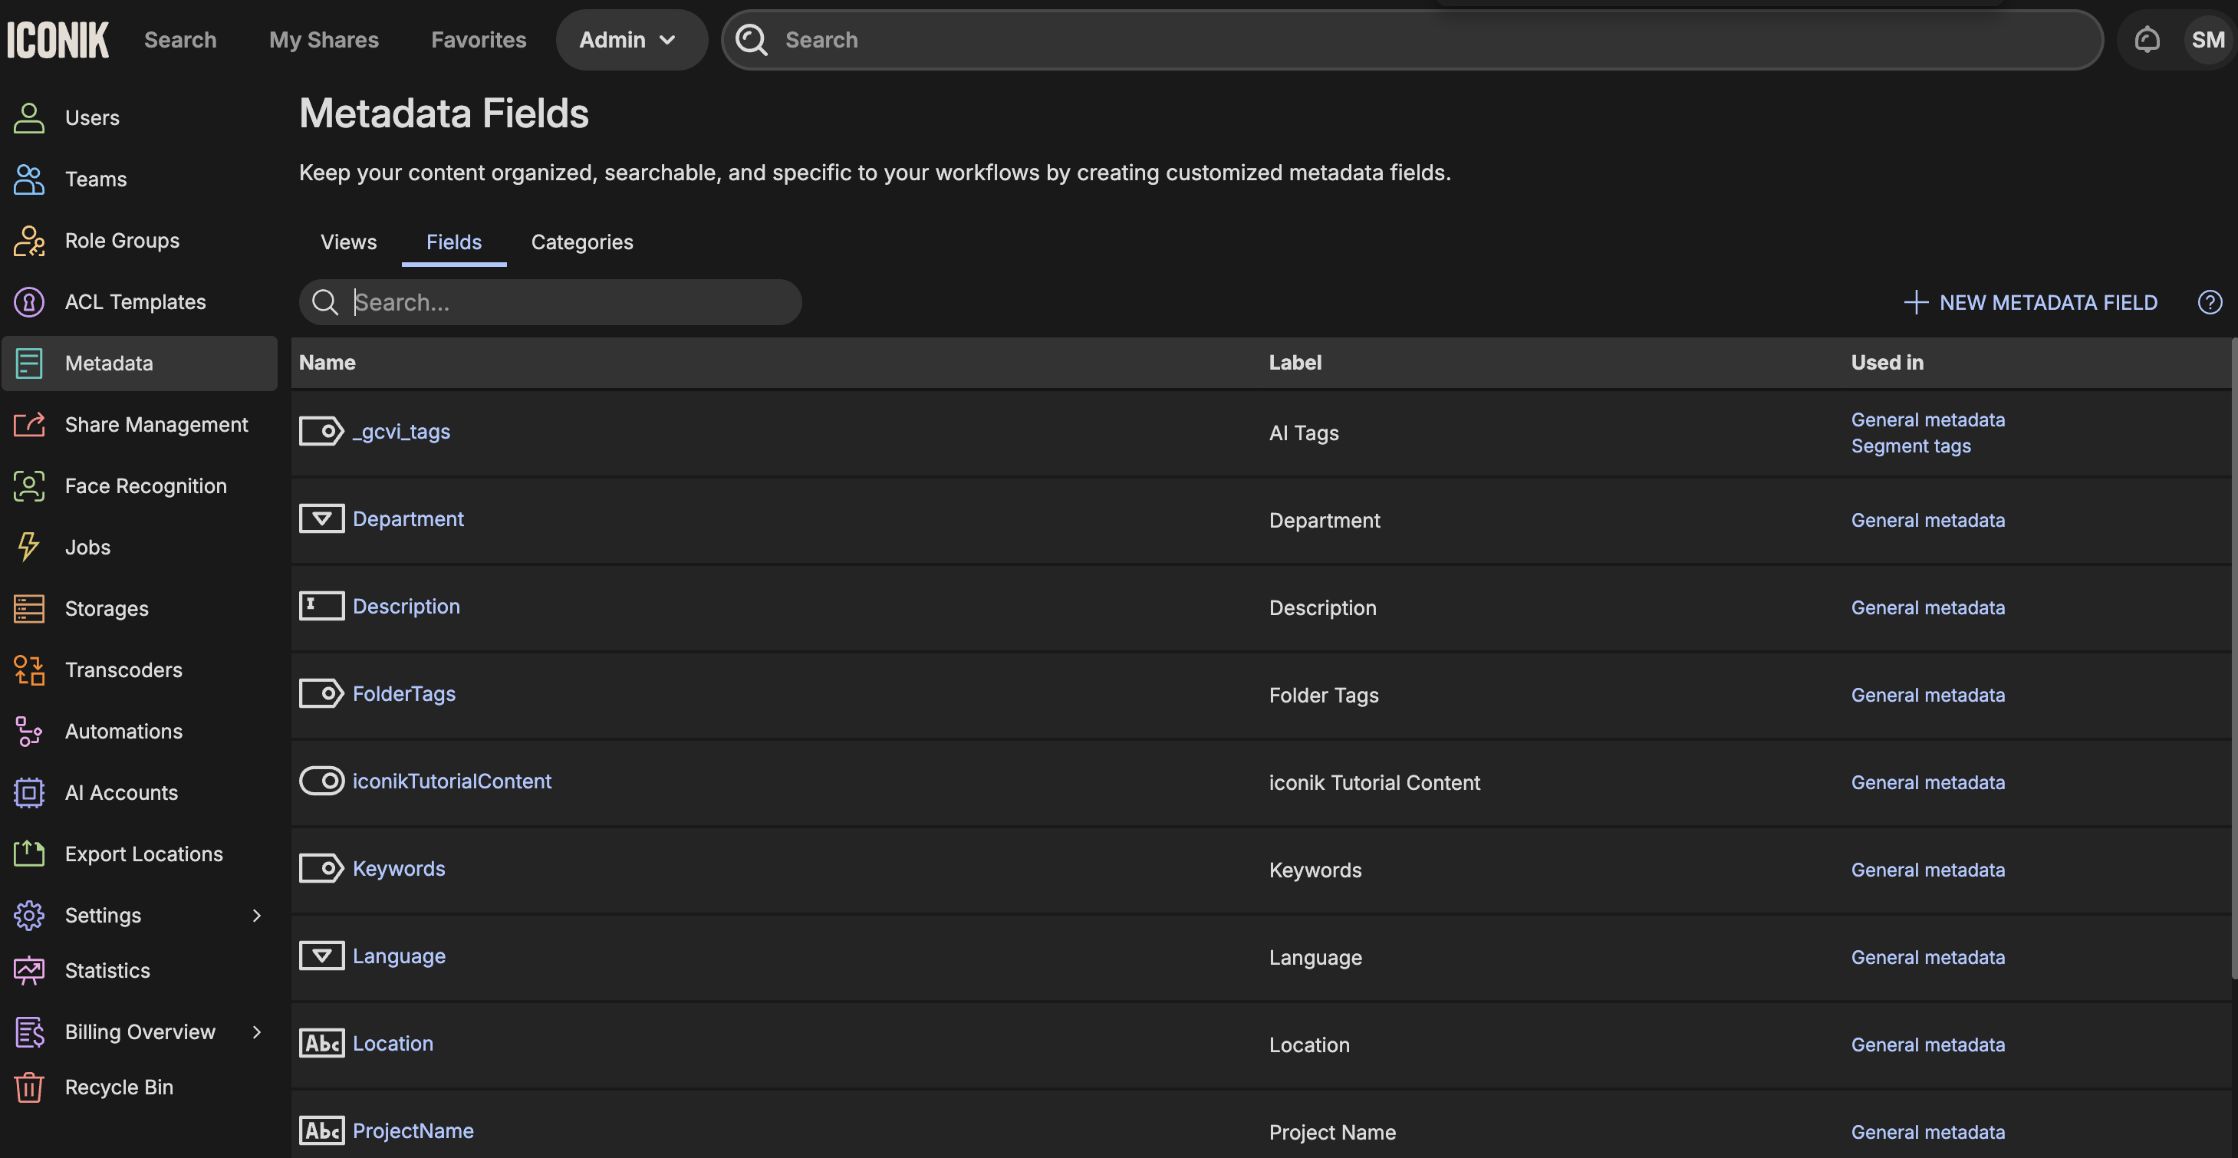
Task: Open Recycle Bin trash icon
Action: 28,1087
